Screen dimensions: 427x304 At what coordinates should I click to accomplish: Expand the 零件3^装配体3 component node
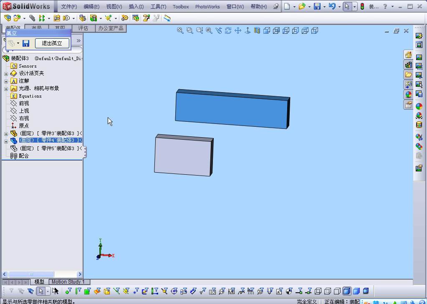point(6,134)
